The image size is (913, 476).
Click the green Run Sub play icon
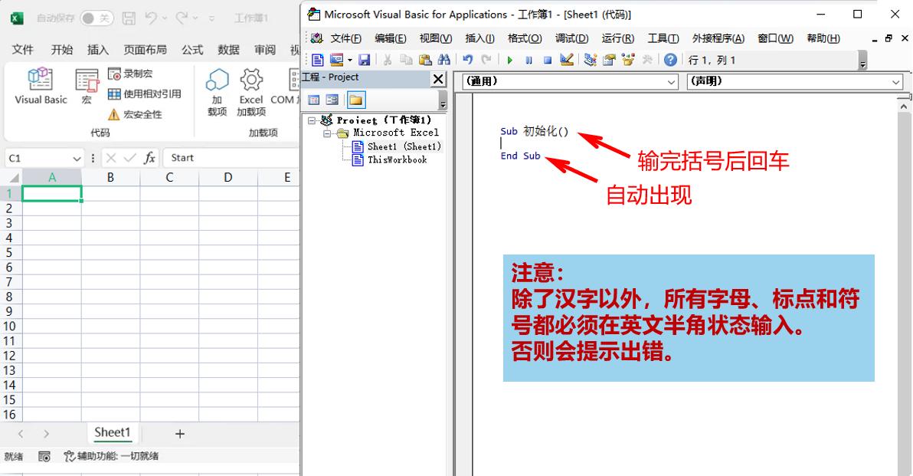click(x=509, y=60)
